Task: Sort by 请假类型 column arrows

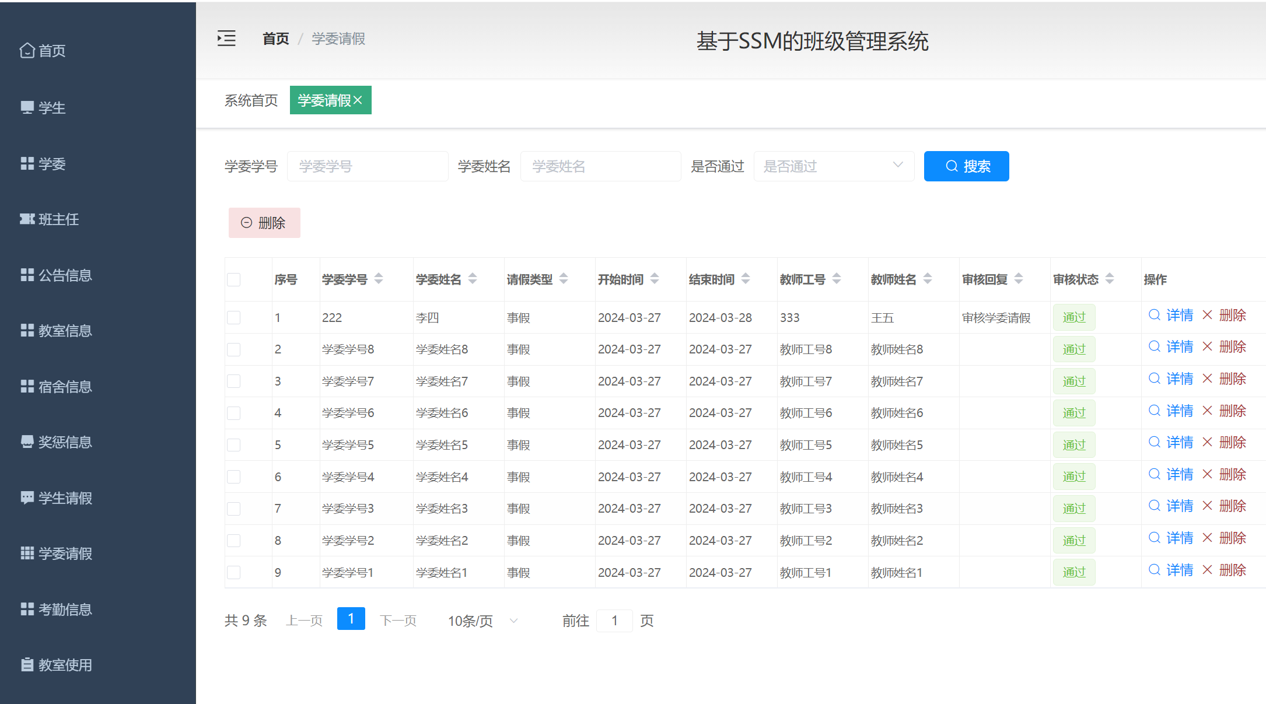Action: pyautogui.click(x=564, y=279)
